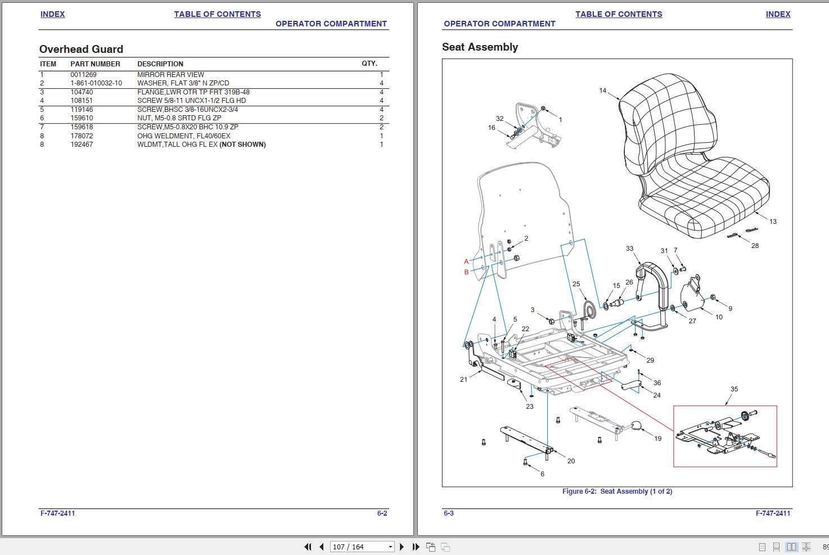Click description WLDMT,TALL OHG FL EX
829x555 pixels.
[177, 145]
